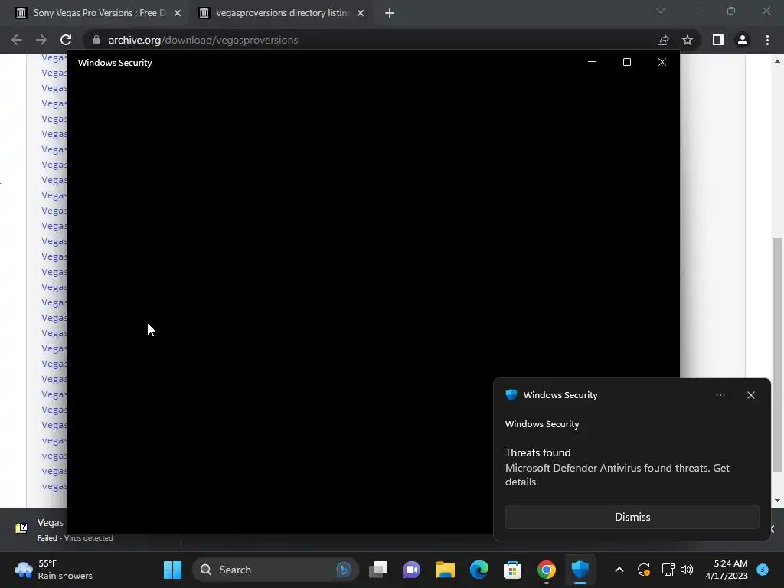Open Task View on taskbar
The width and height of the screenshot is (784, 588).
point(378,570)
